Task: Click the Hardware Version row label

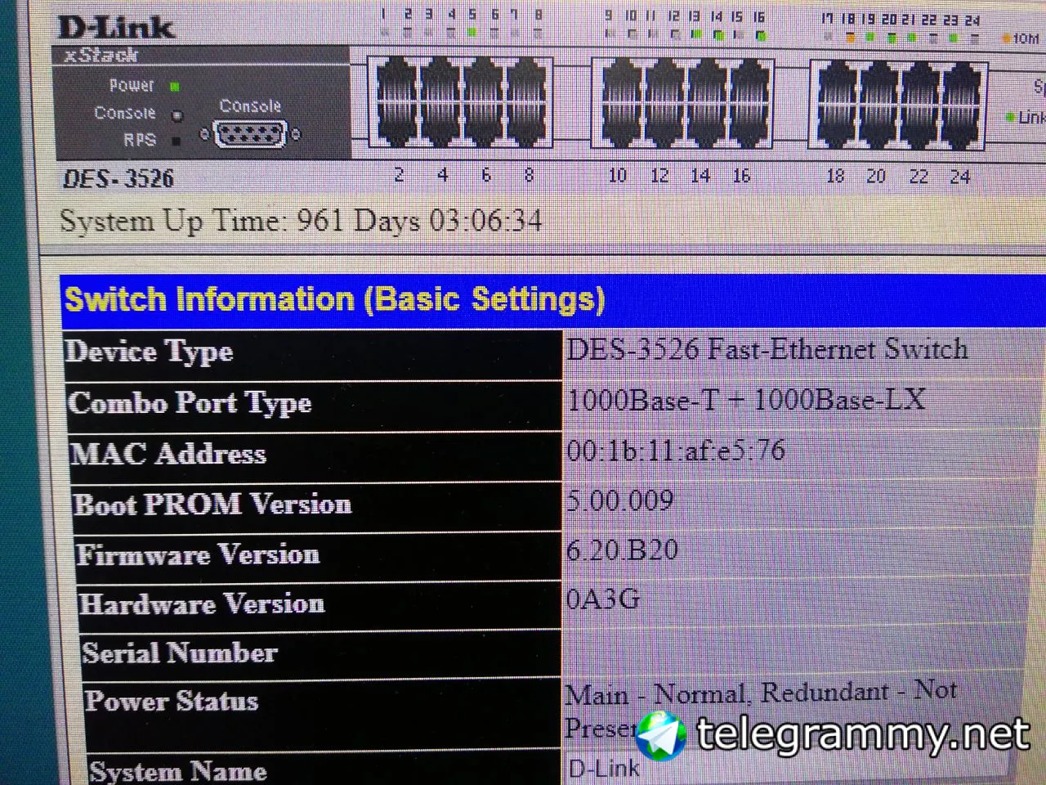Action: coord(202,603)
